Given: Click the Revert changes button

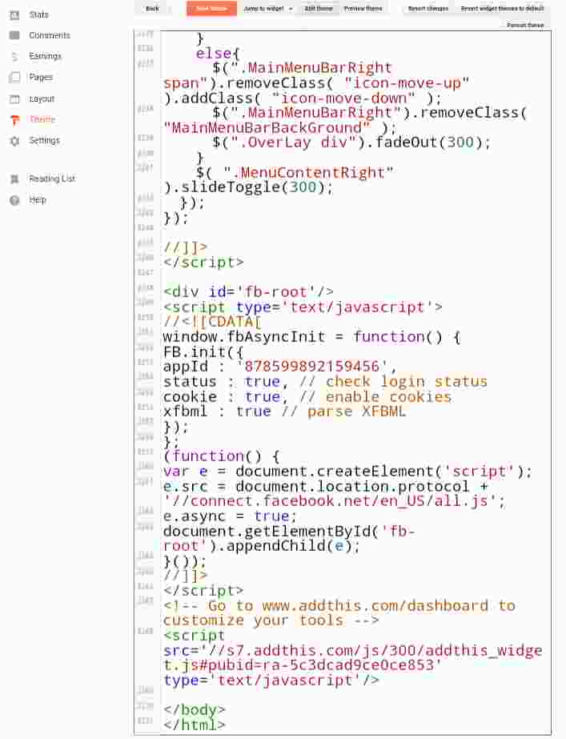Looking at the screenshot, I should point(428,9).
